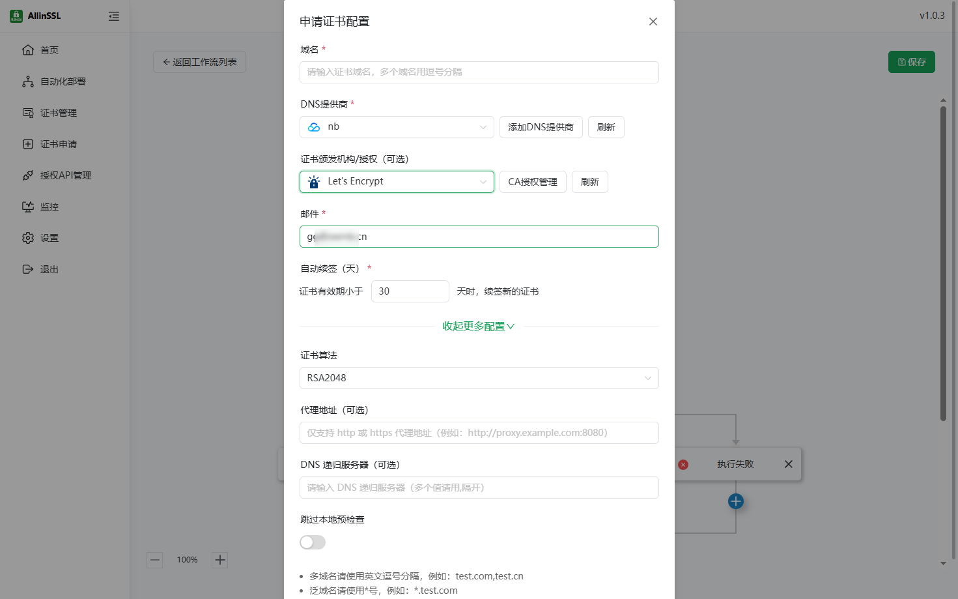Collapse the 收起更多配置 section
The height and width of the screenshot is (599, 958).
pyautogui.click(x=479, y=327)
